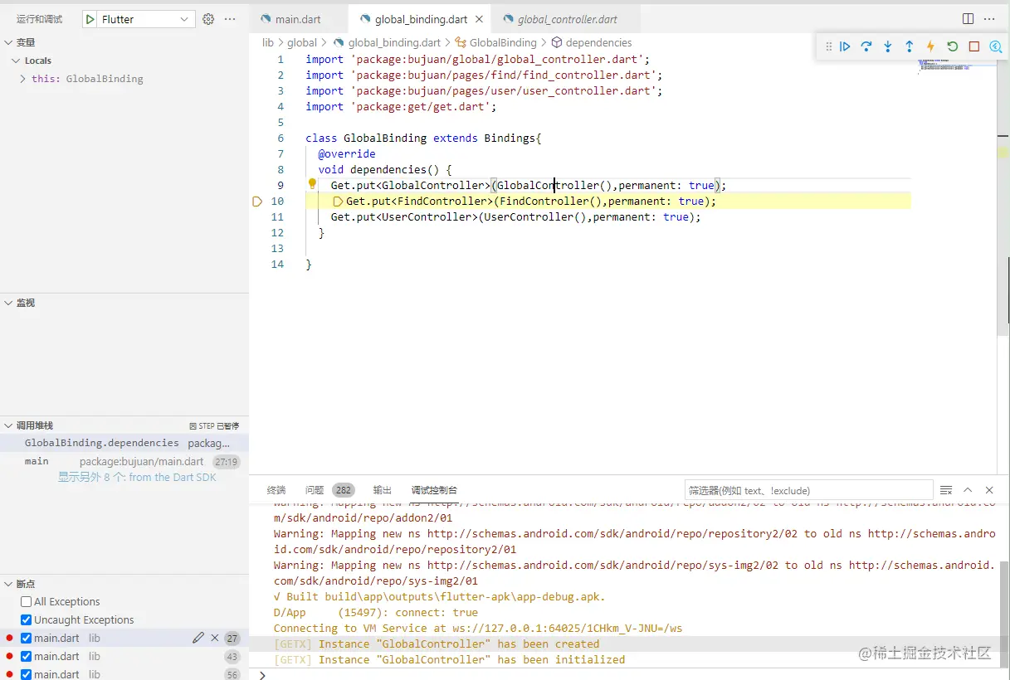Click the current-line arrow in line 10's gutter
This screenshot has height=680, width=1010.
(x=256, y=202)
